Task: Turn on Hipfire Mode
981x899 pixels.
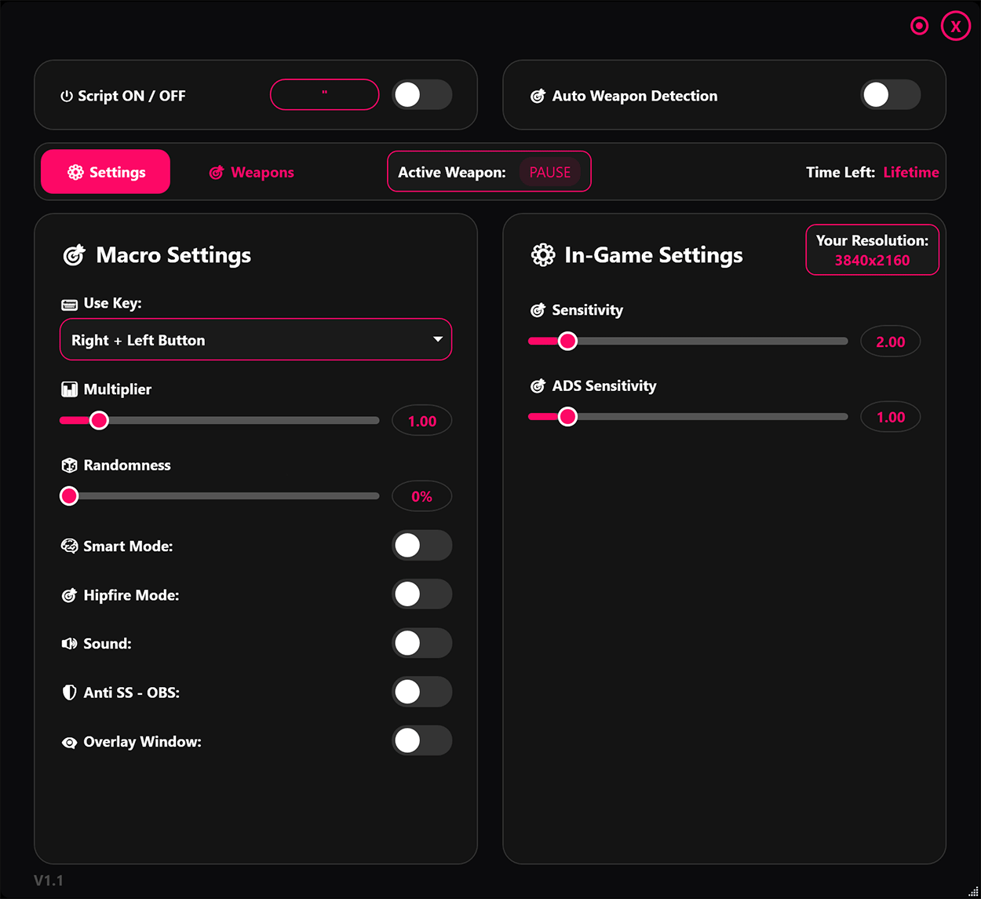Action: [x=421, y=594]
